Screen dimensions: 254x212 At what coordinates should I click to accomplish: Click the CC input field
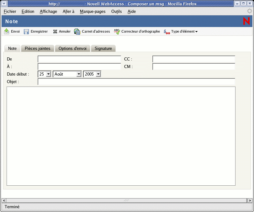coord(194,59)
